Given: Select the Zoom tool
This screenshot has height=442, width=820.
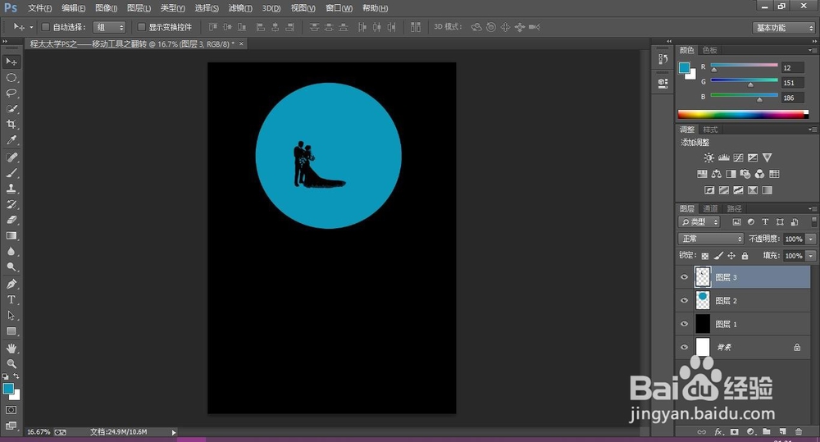Looking at the screenshot, I should [11, 363].
